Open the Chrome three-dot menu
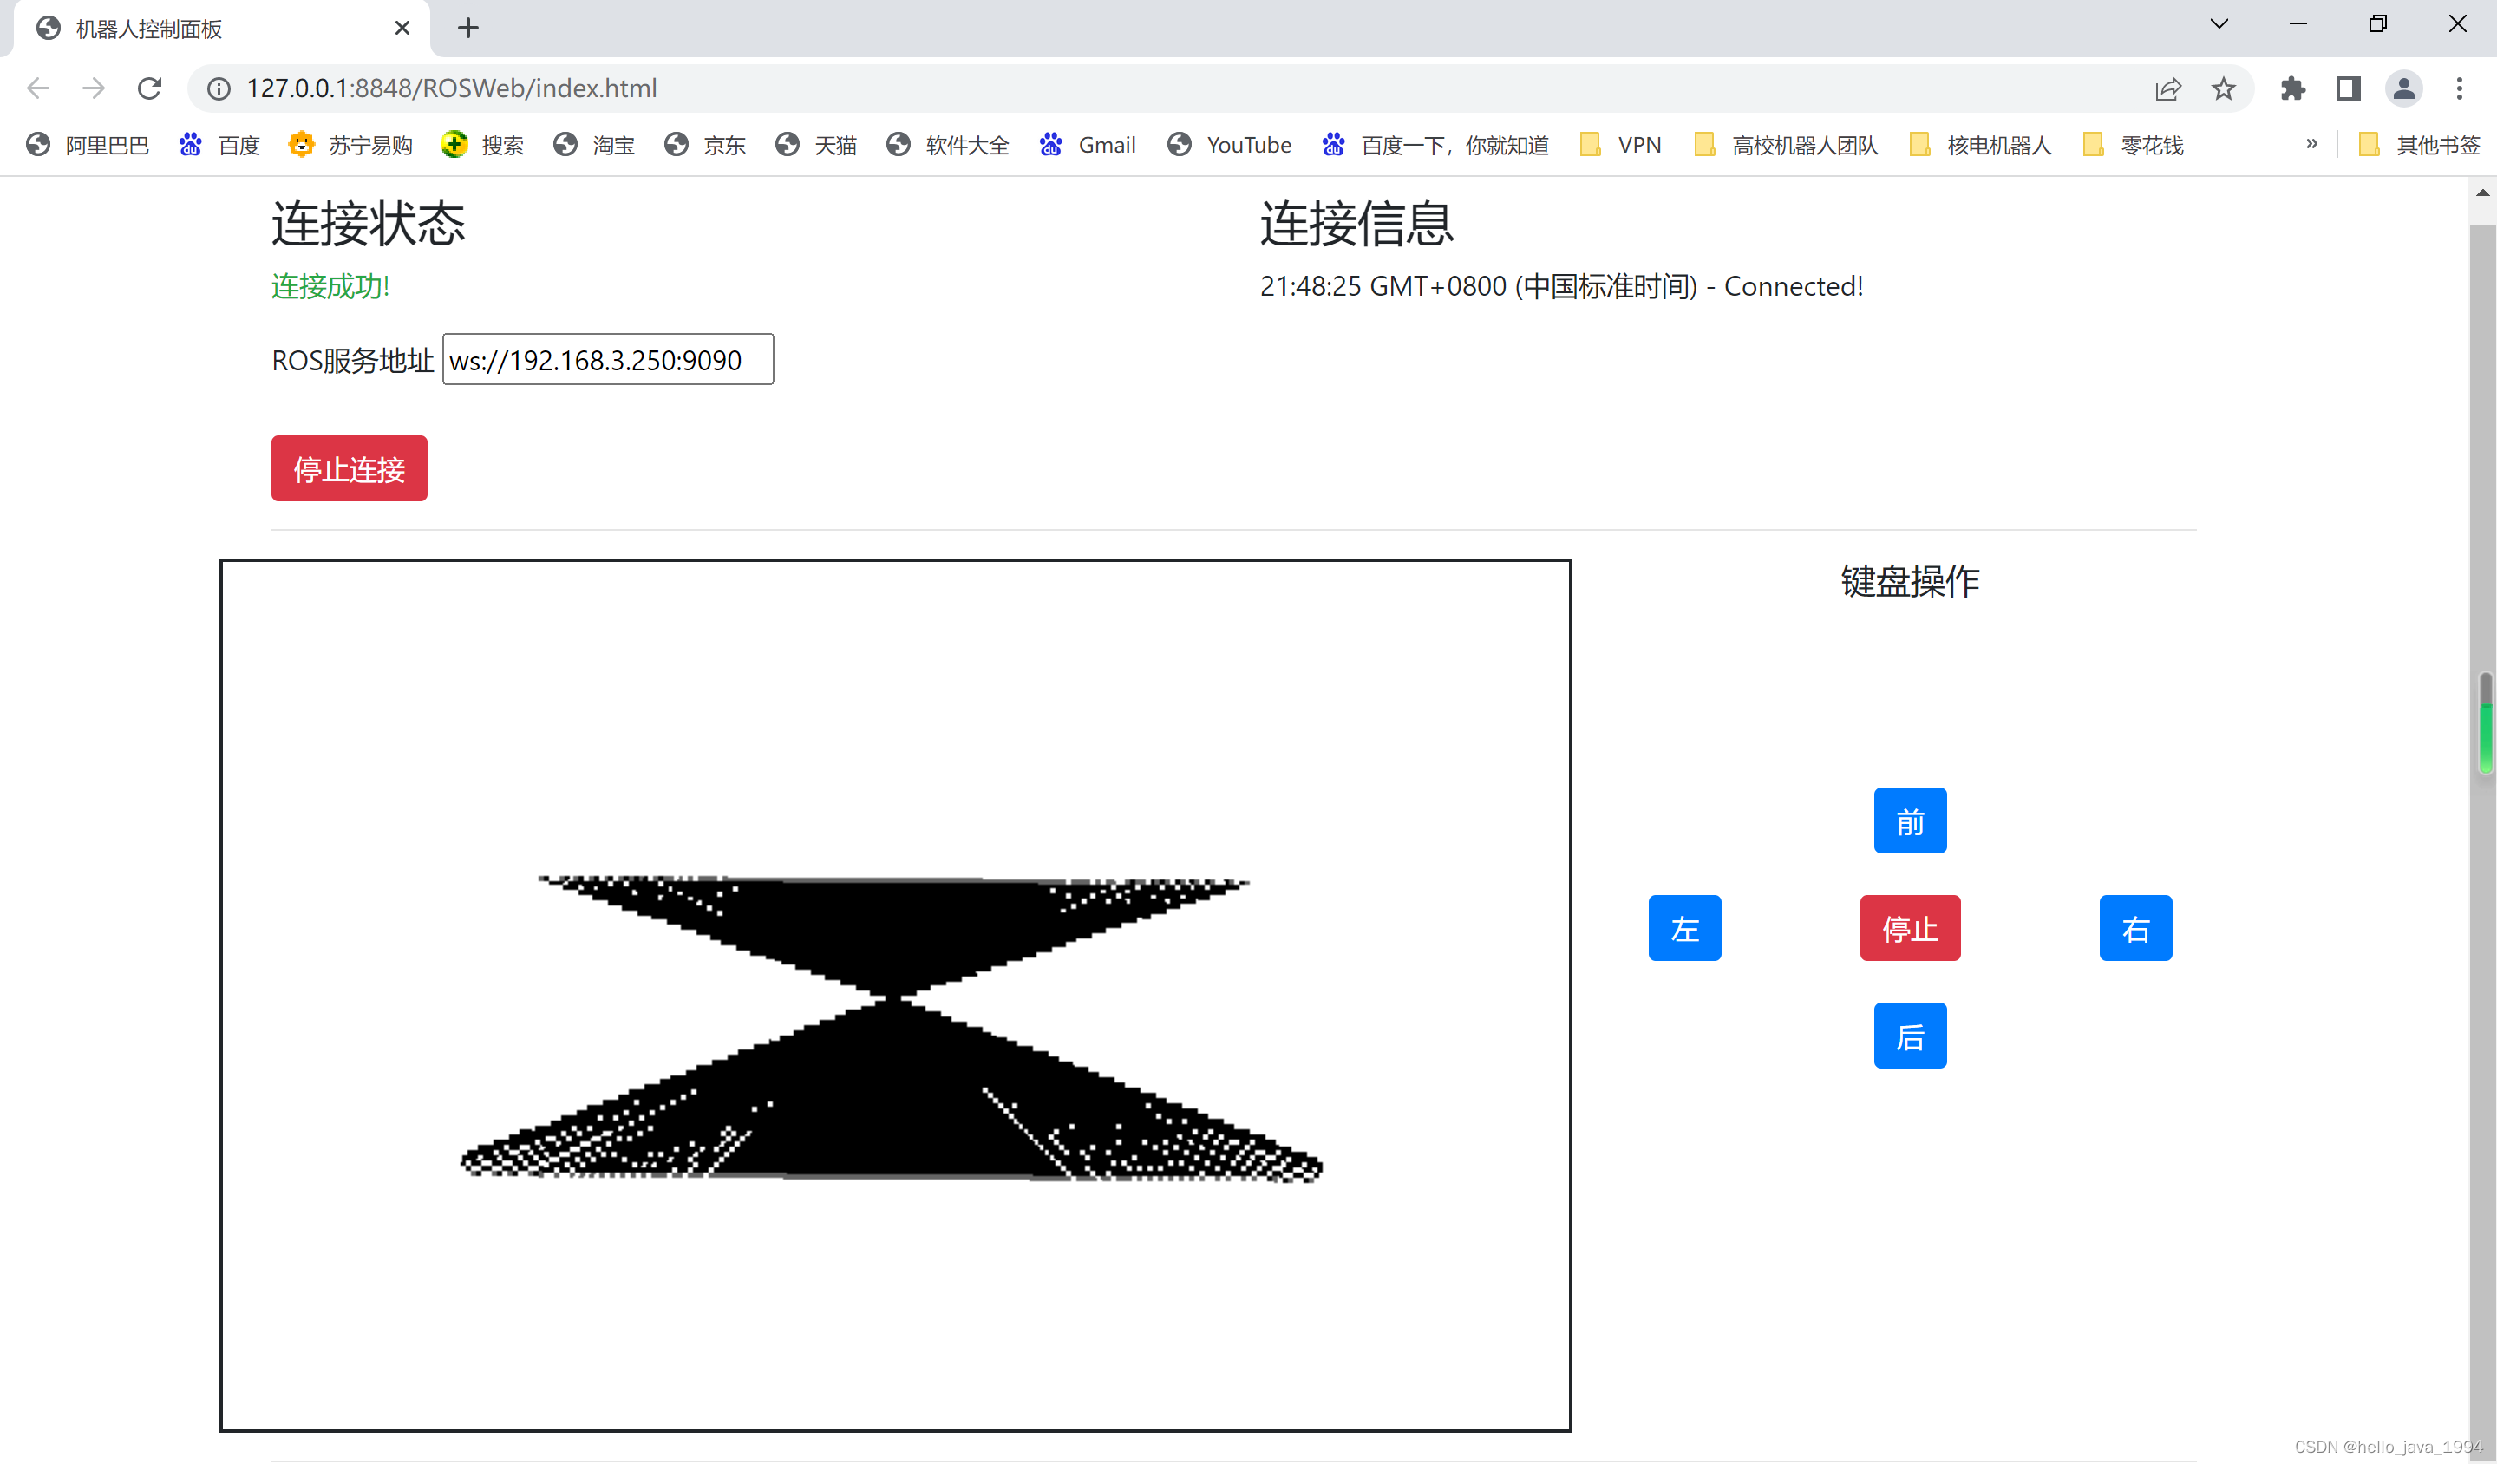Image resolution: width=2497 pixels, height=1464 pixels. 2461,88
